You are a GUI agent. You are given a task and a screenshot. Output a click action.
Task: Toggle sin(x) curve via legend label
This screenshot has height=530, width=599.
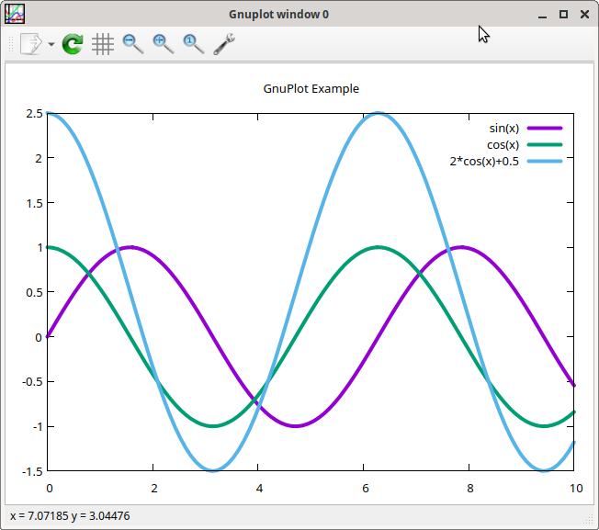click(503, 129)
